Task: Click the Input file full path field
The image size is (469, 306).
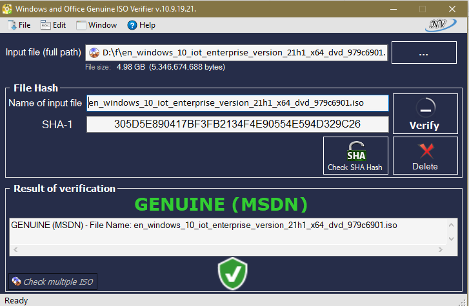Action: (237, 53)
